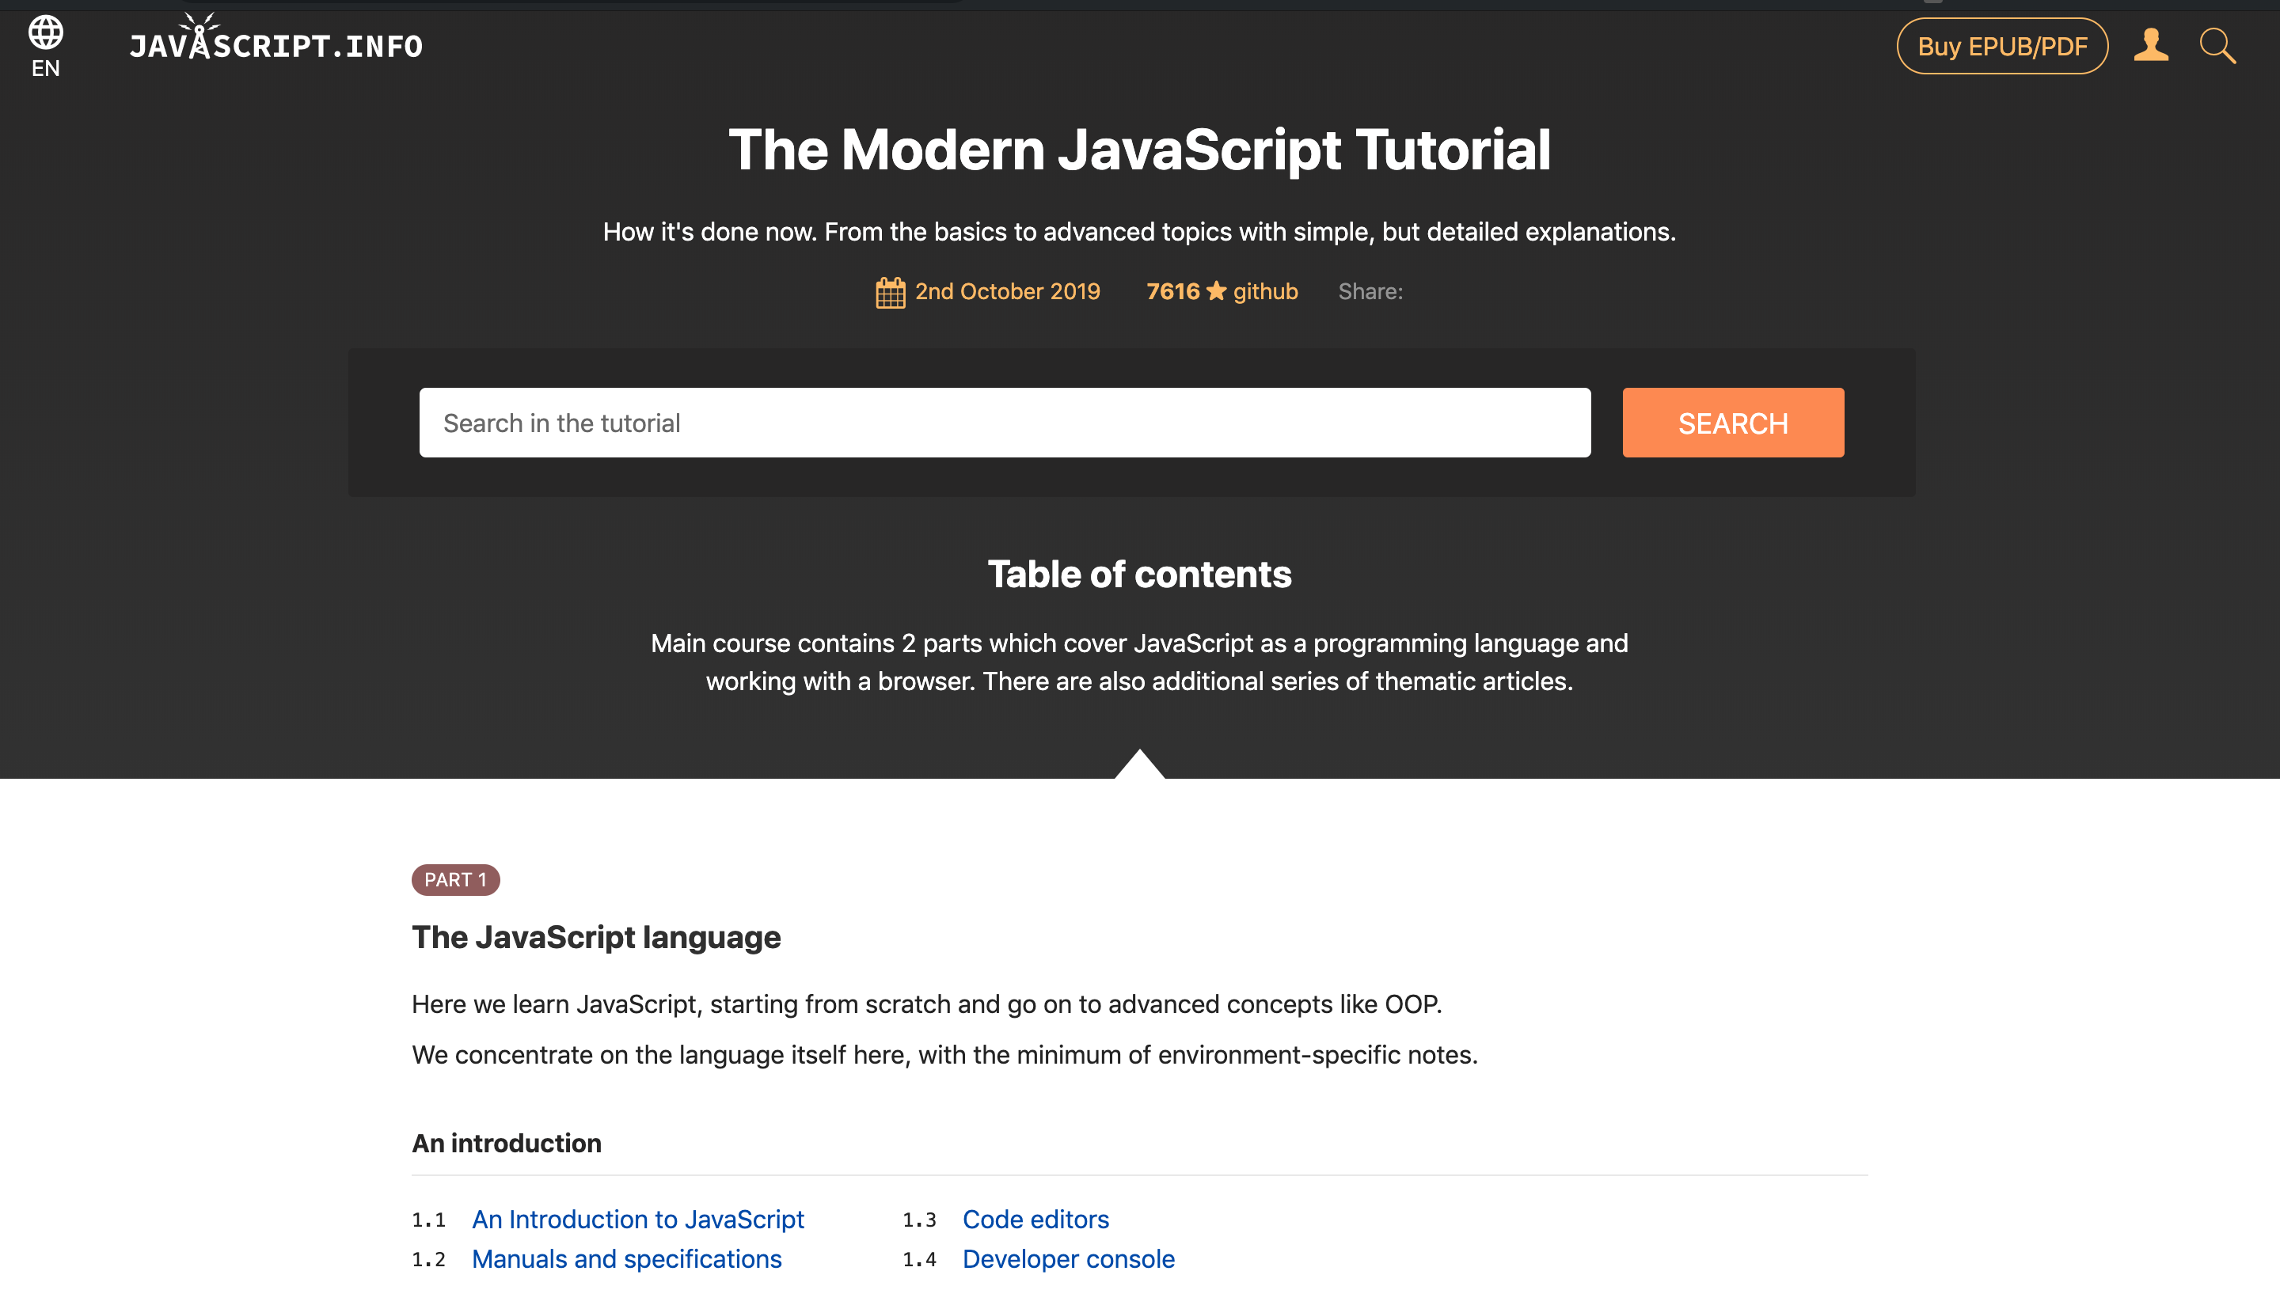
Task: Click the 'An introduction' section heading
Action: (x=506, y=1143)
